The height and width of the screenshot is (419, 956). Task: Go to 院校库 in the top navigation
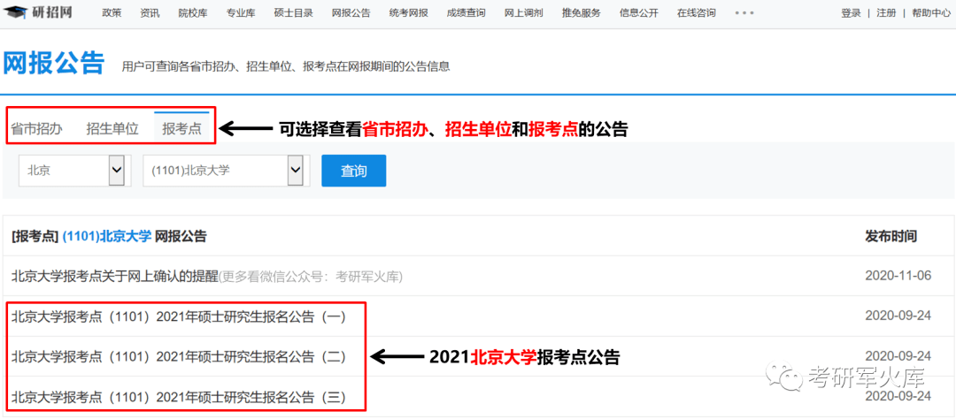click(193, 12)
